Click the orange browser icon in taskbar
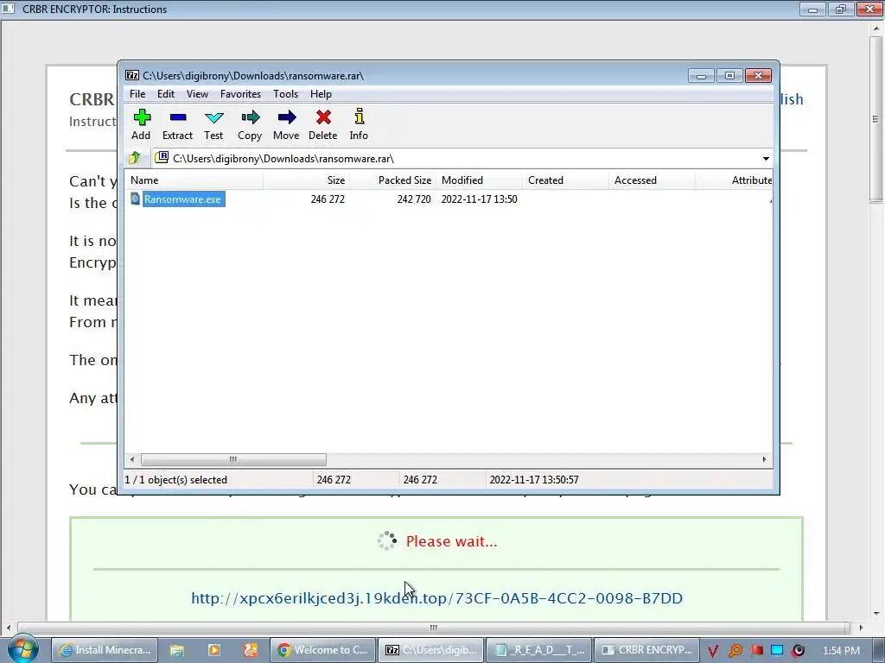The height and width of the screenshot is (663, 885). (x=251, y=650)
